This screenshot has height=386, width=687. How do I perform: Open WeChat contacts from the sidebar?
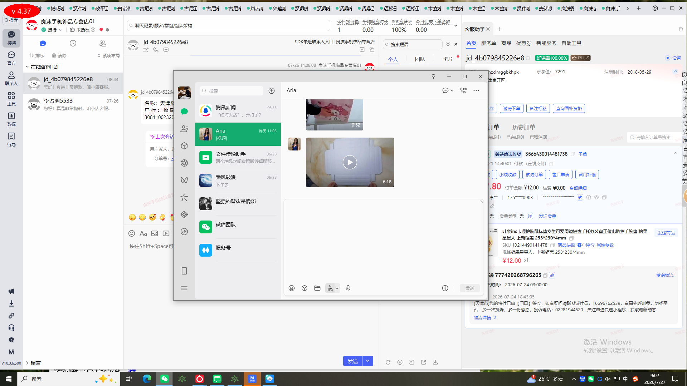pyautogui.click(x=184, y=129)
